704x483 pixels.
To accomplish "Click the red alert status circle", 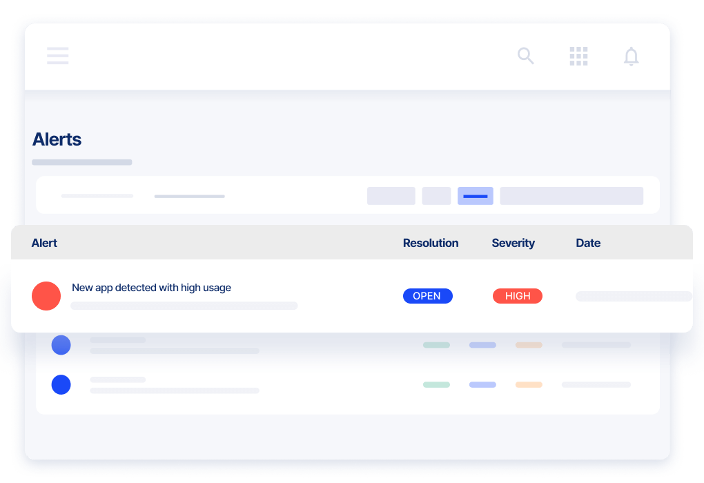I will pos(46,296).
